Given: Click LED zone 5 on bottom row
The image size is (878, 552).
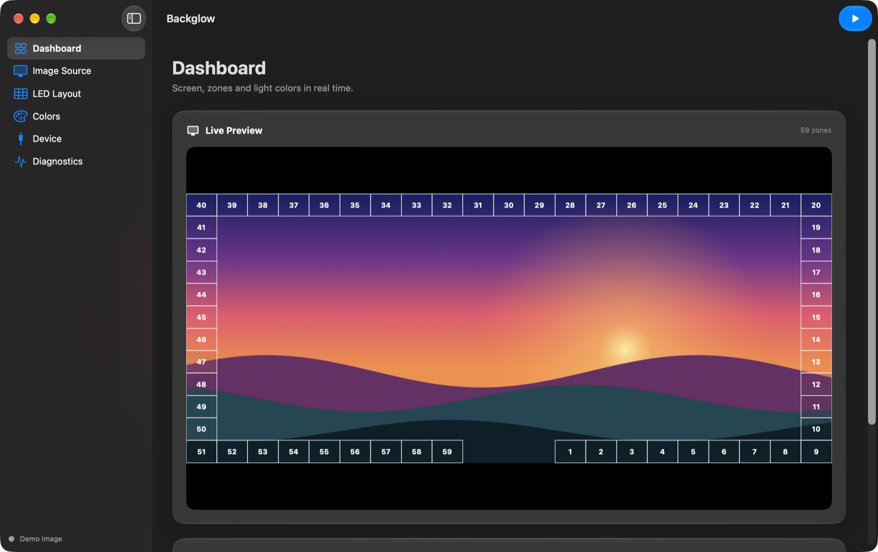Looking at the screenshot, I should point(693,452).
